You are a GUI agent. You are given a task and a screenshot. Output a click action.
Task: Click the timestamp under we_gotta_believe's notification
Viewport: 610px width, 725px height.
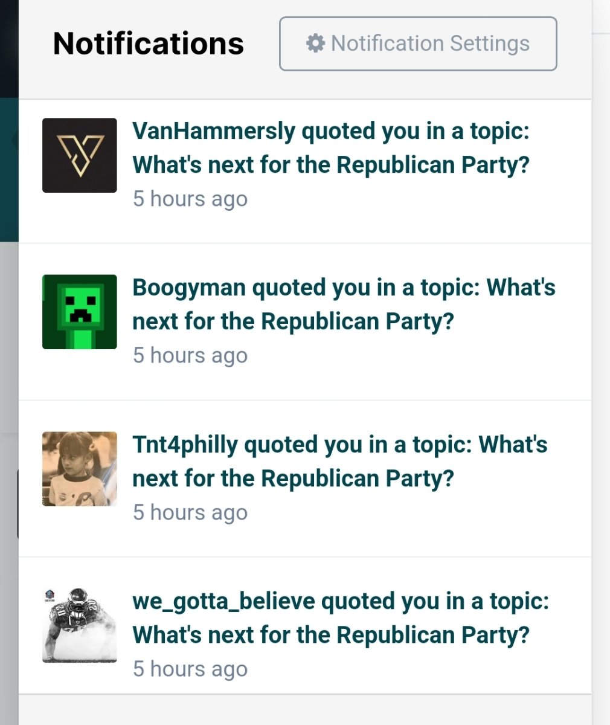click(x=190, y=669)
